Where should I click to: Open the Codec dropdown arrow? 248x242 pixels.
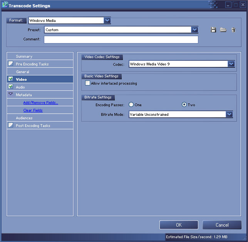point(231,64)
